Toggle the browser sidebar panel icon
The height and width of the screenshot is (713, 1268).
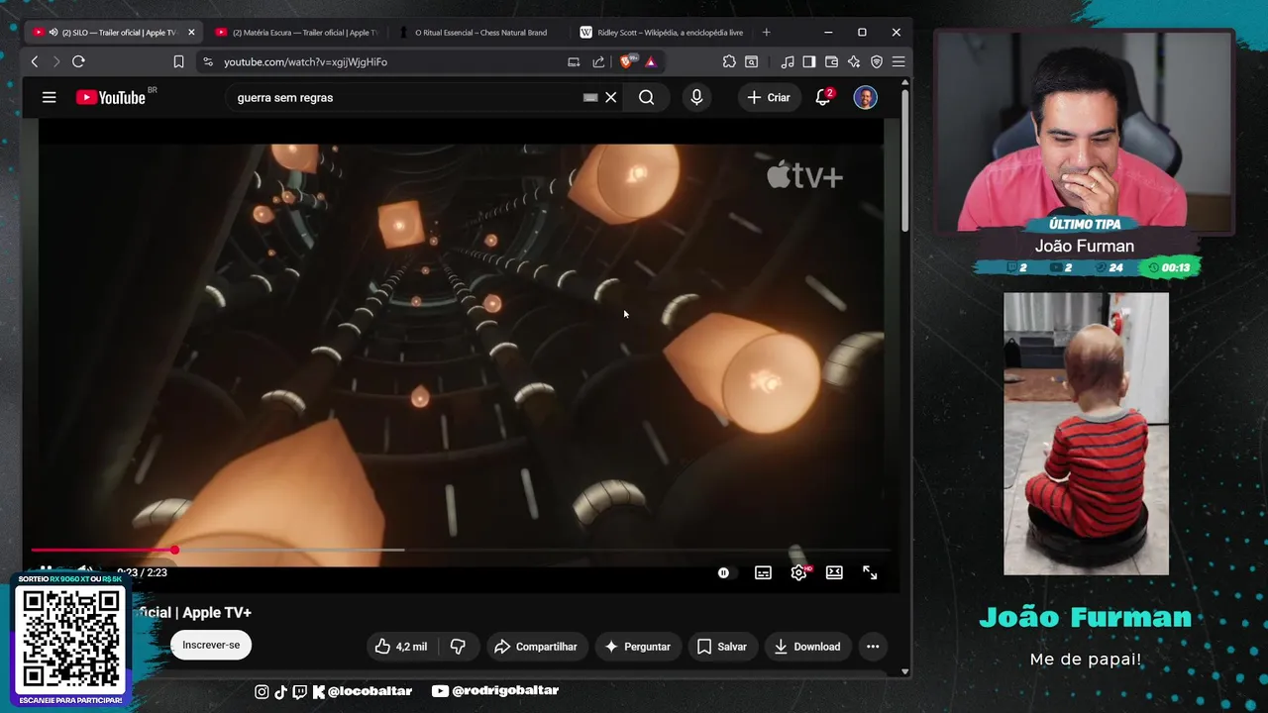coord(809,61)
